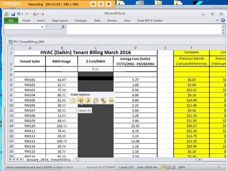228x171 pixels.
Task: Select the January_2016_TenantBilling sheet tab
Action: tap(48, 160)
